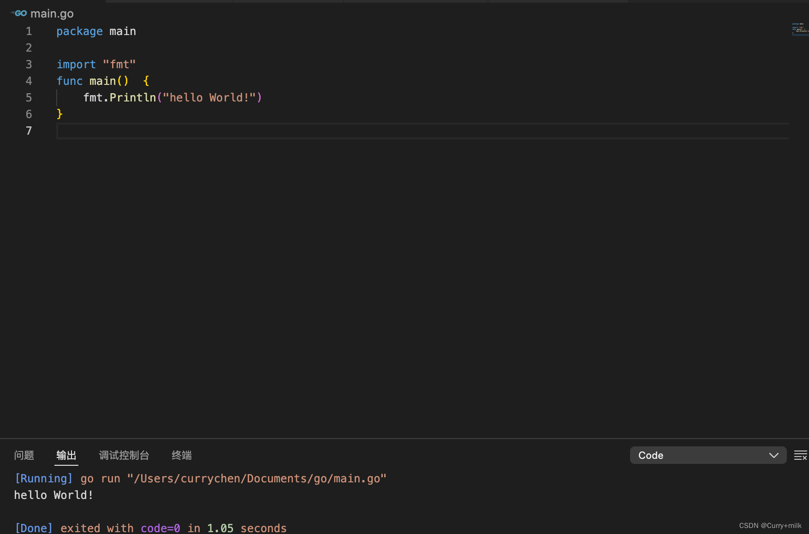This screenshot has width=809, height=534.
Task: Click the opening brace after main()
Action: (146, 81)
